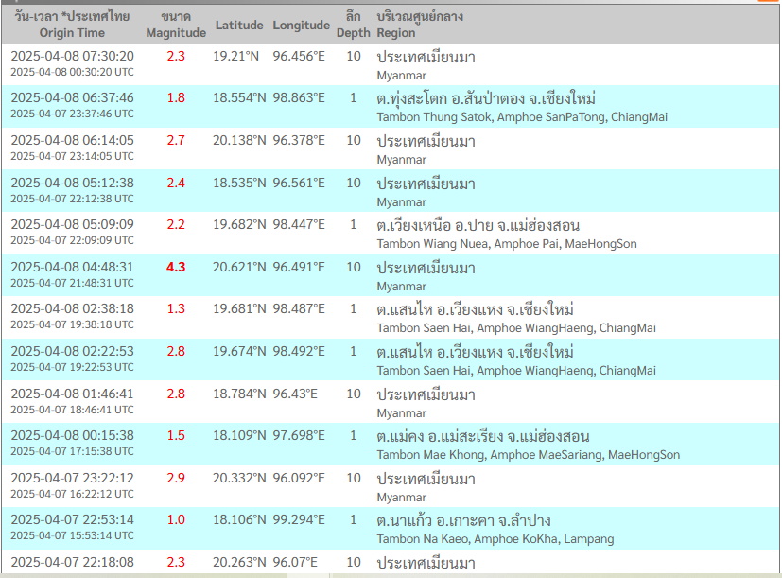Click the 2025-04-08 00:30:20 UTC timestamp
This screenshot has height=578, width=782.
(x=72, y=72)
